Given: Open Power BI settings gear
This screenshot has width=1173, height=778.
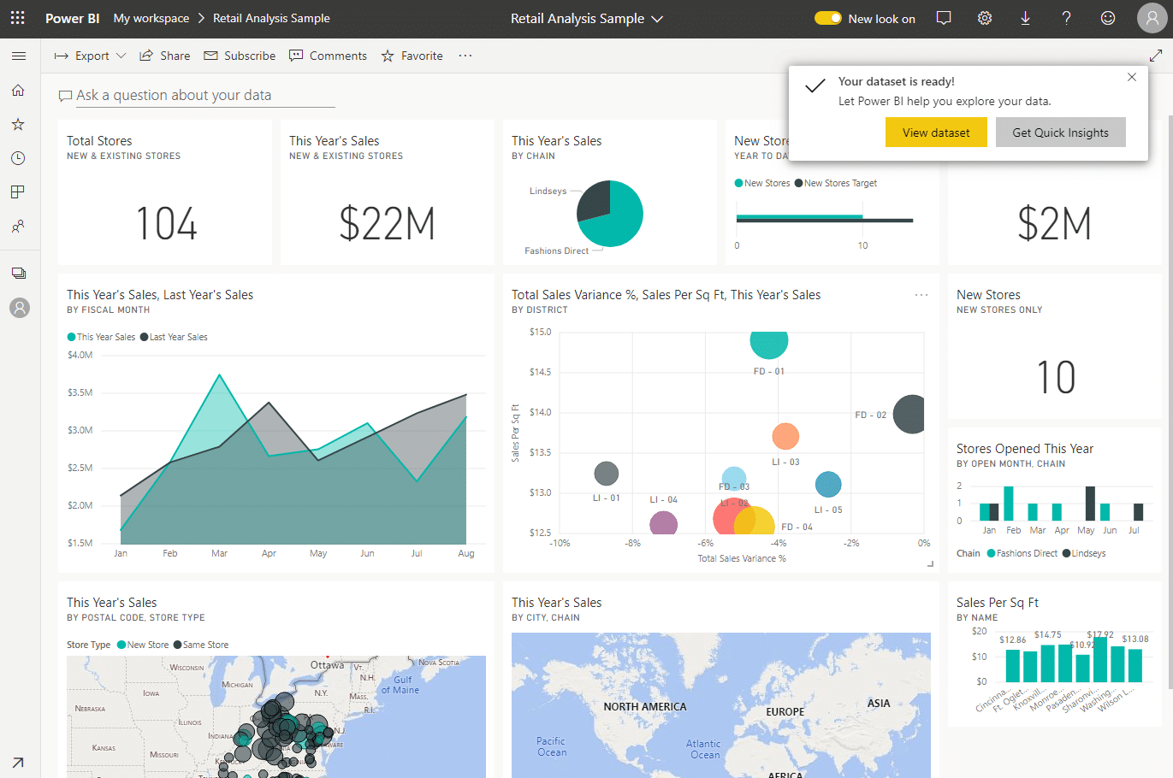Looking at the screenshot, I should [x=984, y=18].
